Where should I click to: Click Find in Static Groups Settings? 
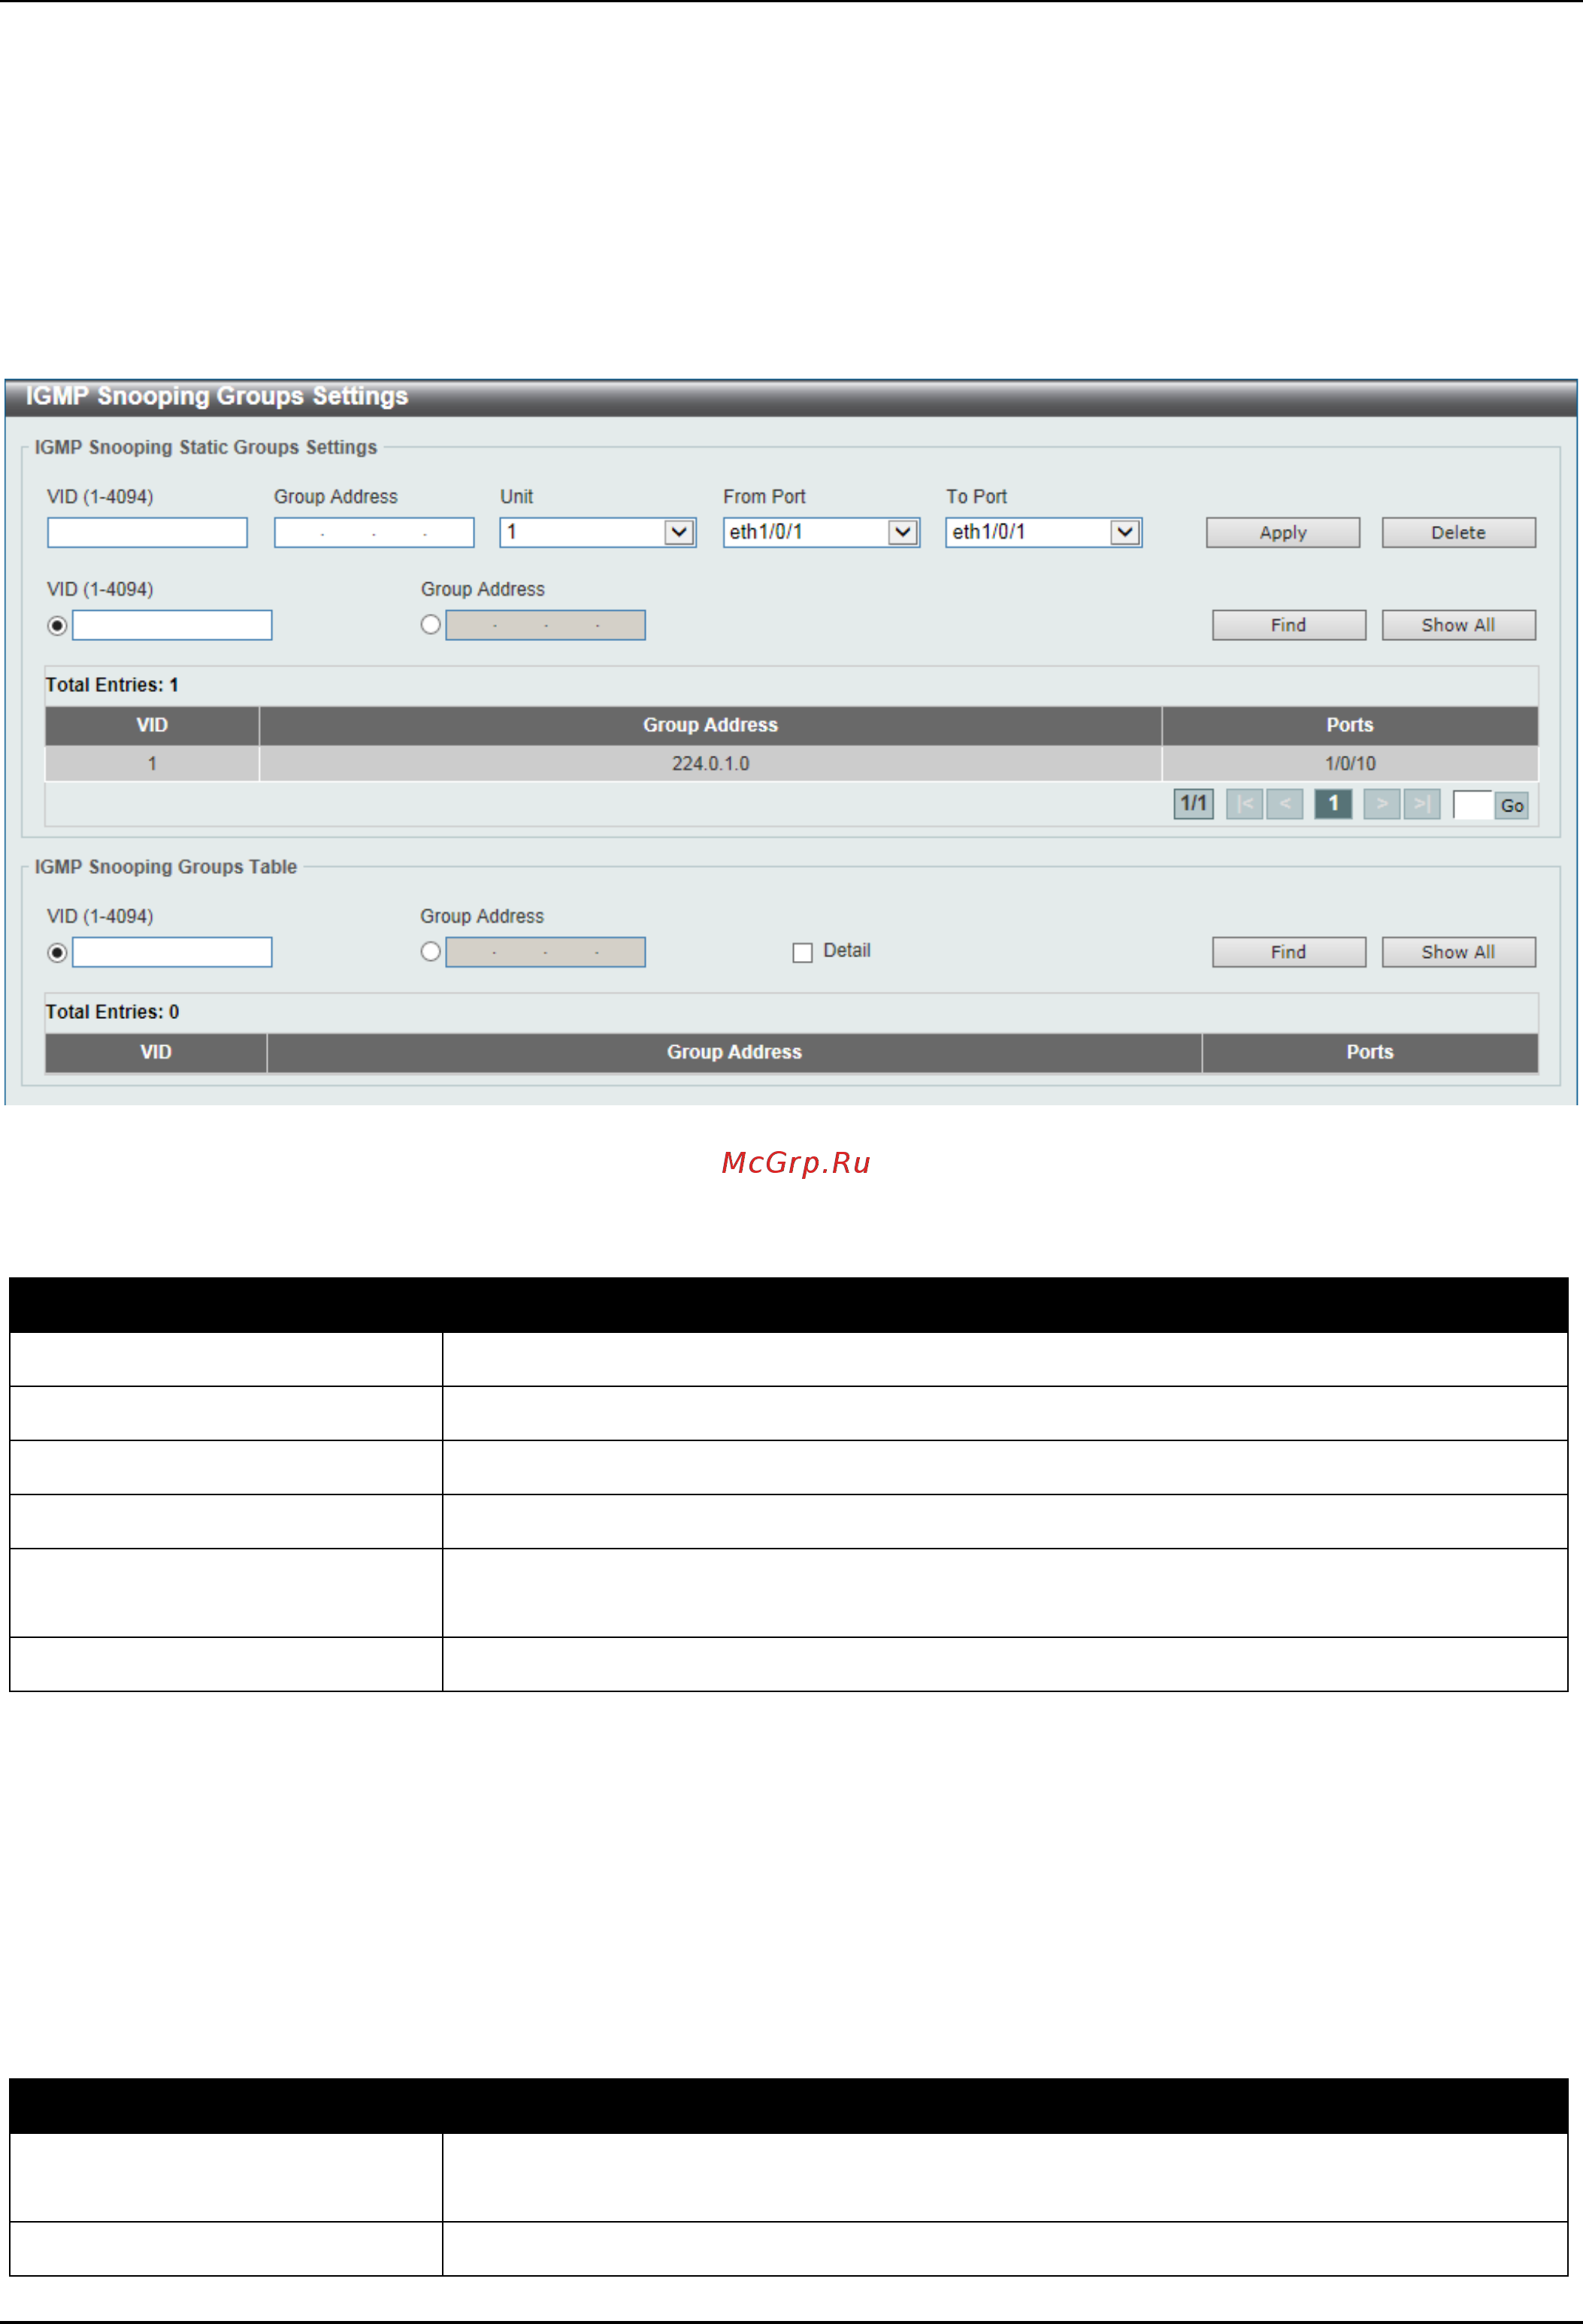coord(1288,625)
